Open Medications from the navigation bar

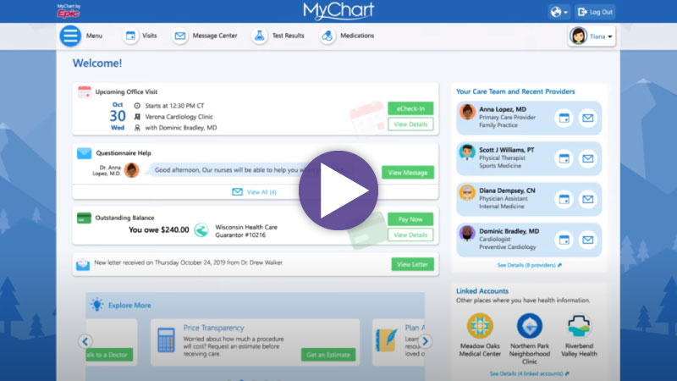[x=347, y=36]
